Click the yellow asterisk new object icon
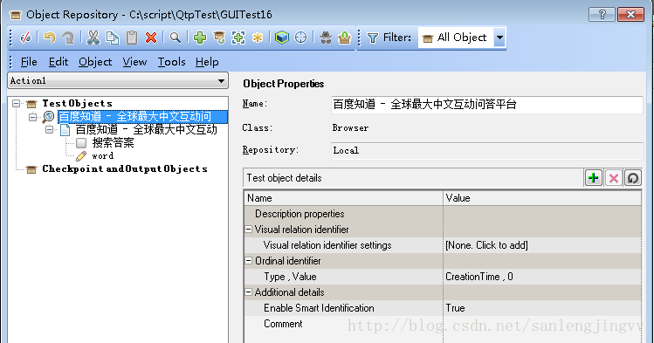The height and width of the screenshot is (343, 654). pos(258,38)
